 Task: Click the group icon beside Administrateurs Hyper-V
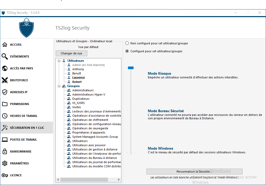pyautogui.click(x=69, y=94)
